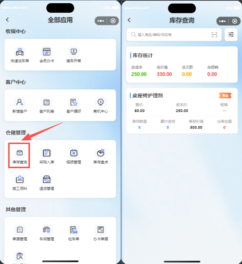Screen dimensions: 242x264
Task: Click 客户中心 section heading
Action: click(16, 82)
